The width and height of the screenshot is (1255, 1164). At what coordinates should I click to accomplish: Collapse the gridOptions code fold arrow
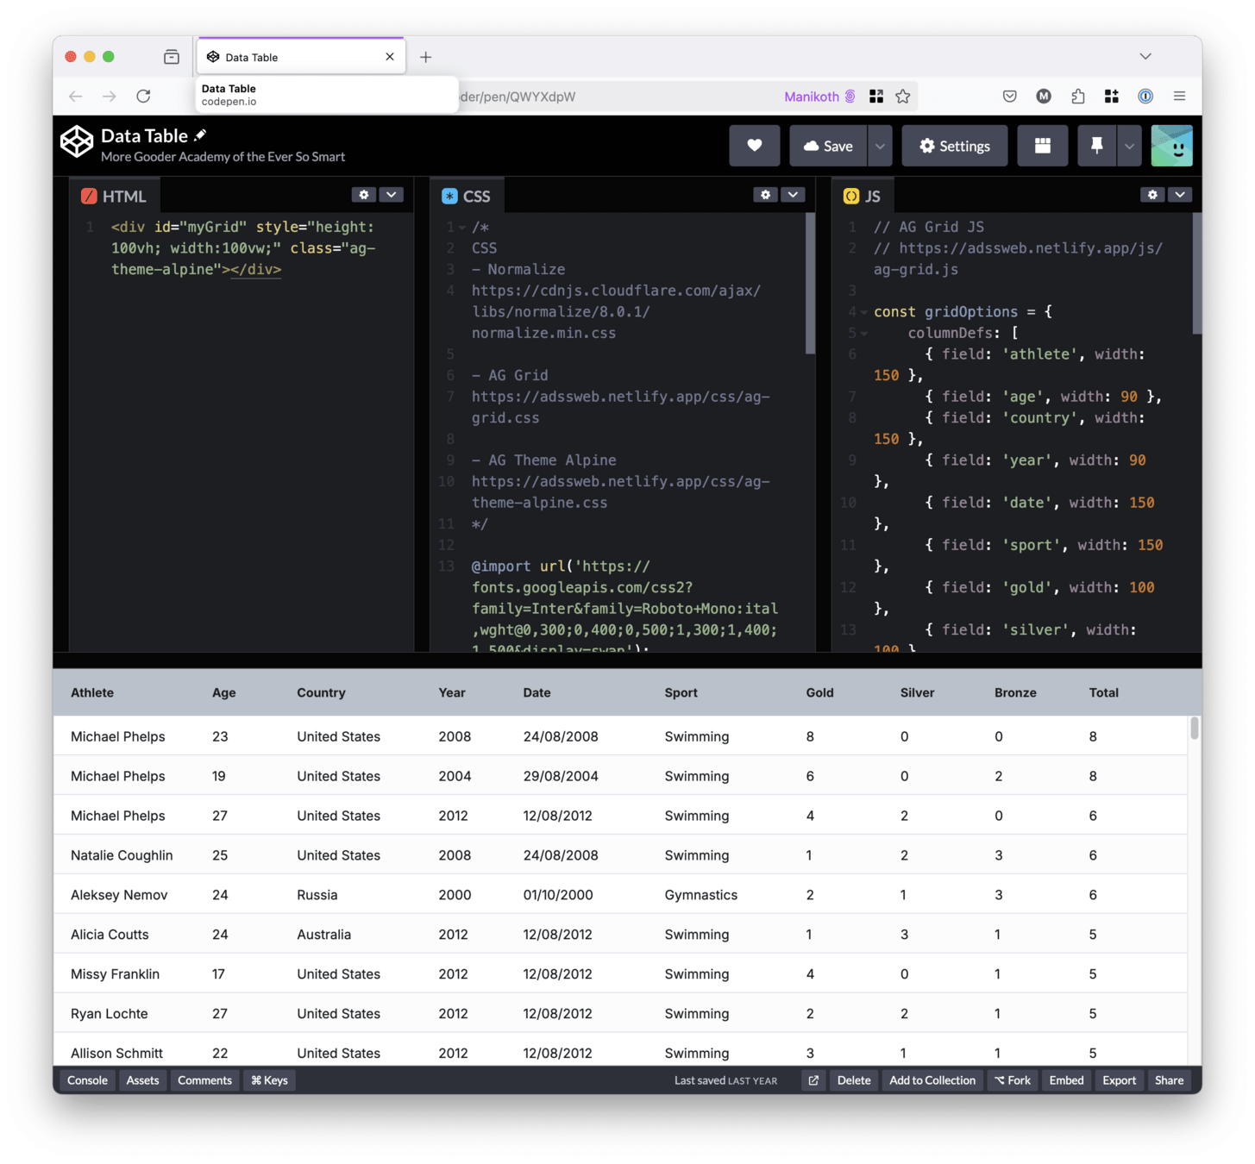[863, 312]
